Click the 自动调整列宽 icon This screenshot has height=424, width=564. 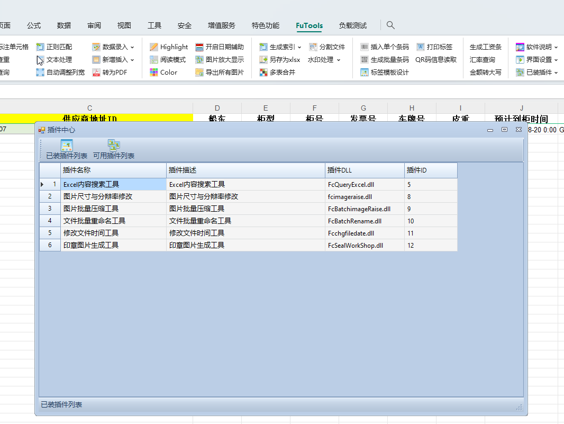tap(40, 73)
